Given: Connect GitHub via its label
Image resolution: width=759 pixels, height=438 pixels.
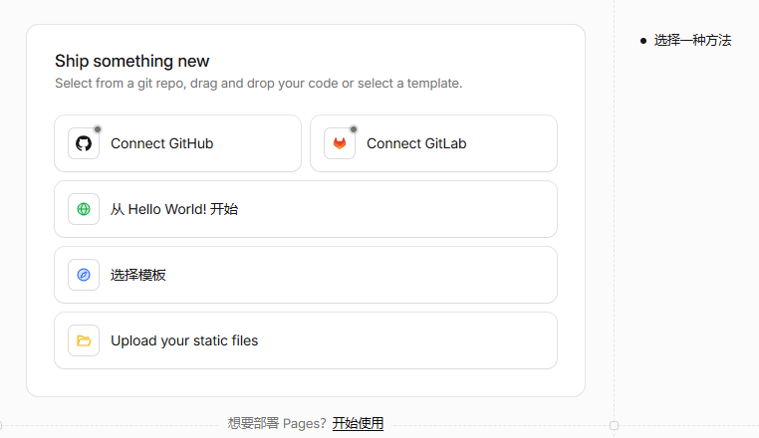Looking at the screenshot, I should coord(161,143).
